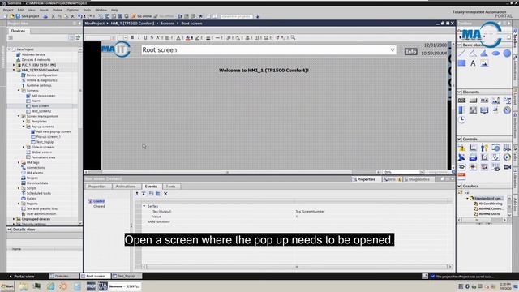Click Save project in main toolbar
This screenshot has height=292, width=519.
(x=28, y=16)
